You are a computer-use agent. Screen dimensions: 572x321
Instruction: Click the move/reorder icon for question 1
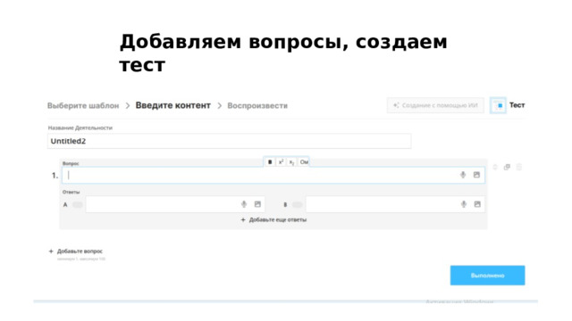point(495,167)
